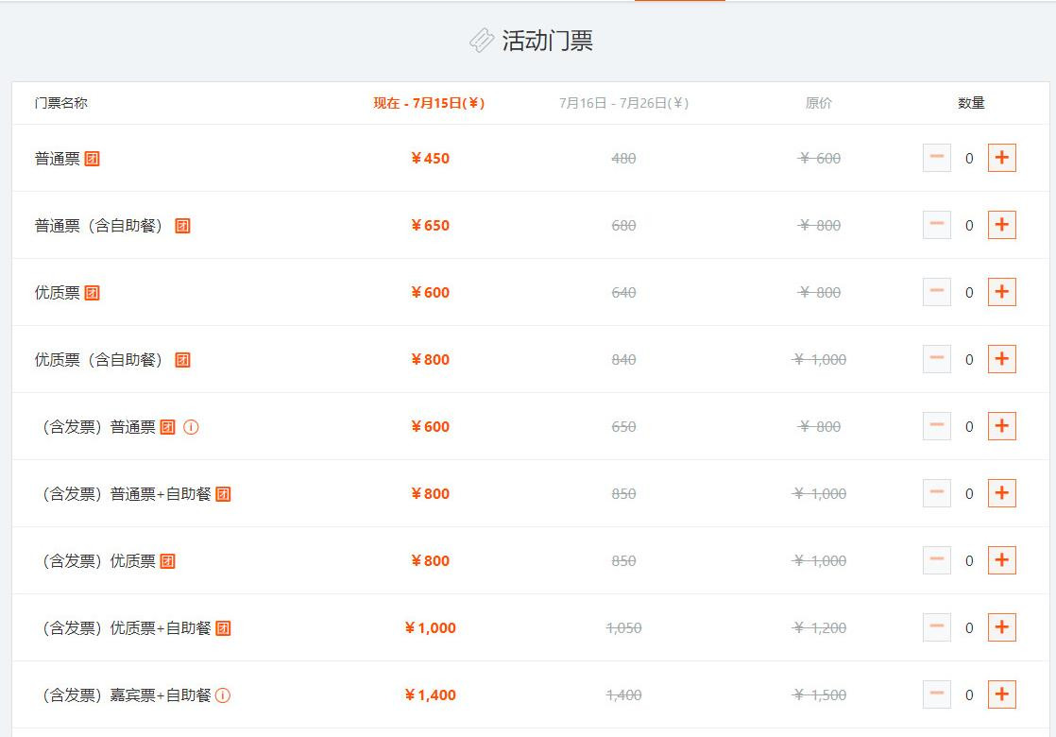
Task: Click plus button for （含发票）嘉宾票+自助餐
Action: (x=1001, y=694)
